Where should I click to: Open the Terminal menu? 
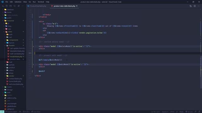pos(41,2)
